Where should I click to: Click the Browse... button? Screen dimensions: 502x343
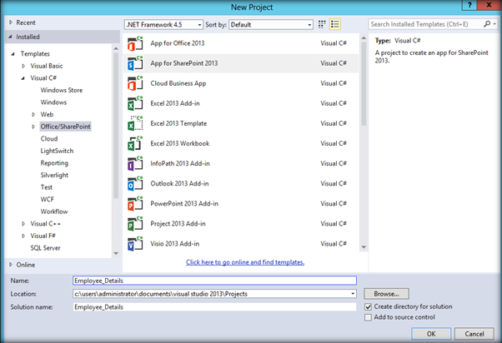(386, 294)
